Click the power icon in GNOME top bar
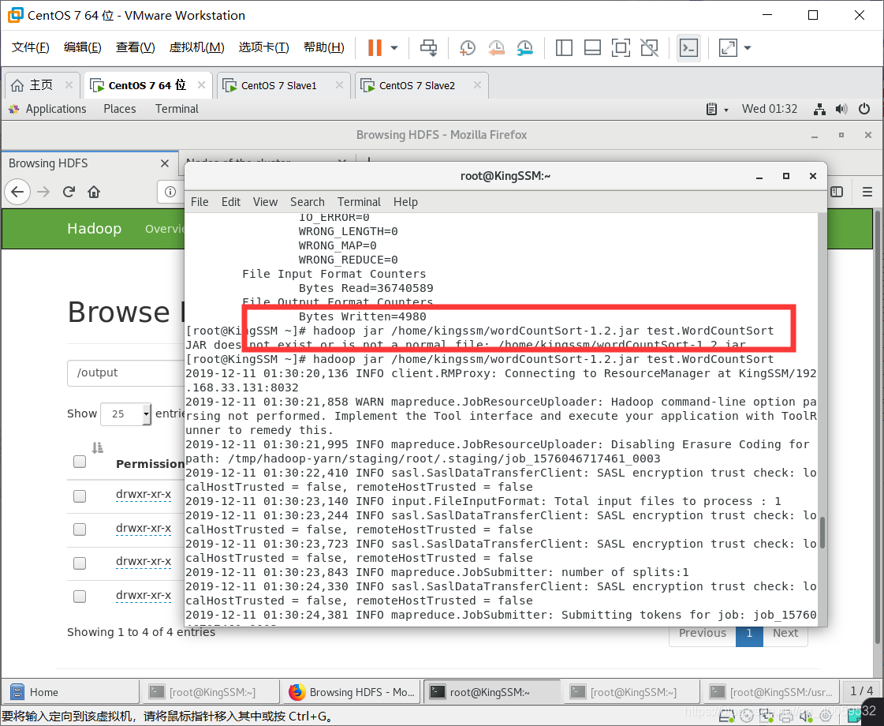884x726 pixels. (863, 109)
